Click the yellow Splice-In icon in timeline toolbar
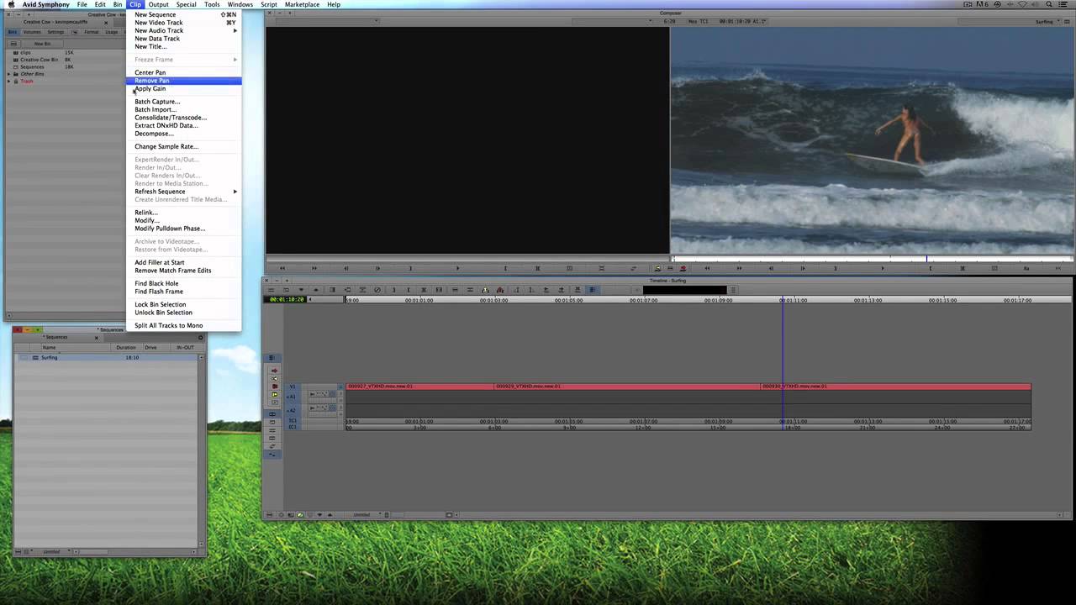The image size is (1076, 605). coord(485,290)
